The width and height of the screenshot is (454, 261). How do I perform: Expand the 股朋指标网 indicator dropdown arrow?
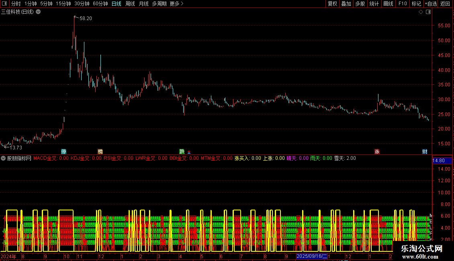pyautogui.click(x=3, y=158)
